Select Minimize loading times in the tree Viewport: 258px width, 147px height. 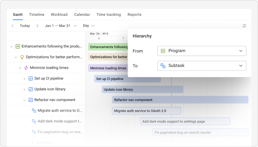(49, 68)
